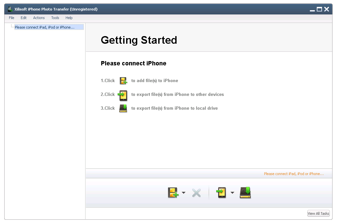Click the gray delete X toolbar icon

point(196,193)
